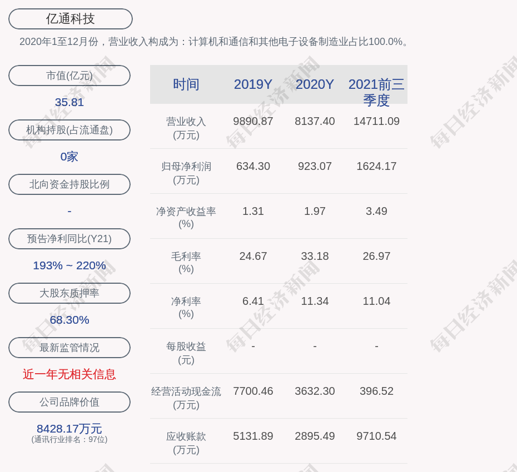Select gross margin value 24.67
517x472 pixels.
pos(253,256)
